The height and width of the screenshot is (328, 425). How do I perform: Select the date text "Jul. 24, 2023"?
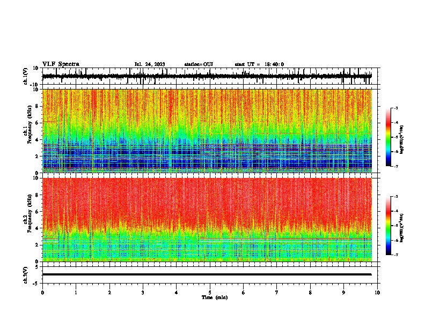click(150, 64)
